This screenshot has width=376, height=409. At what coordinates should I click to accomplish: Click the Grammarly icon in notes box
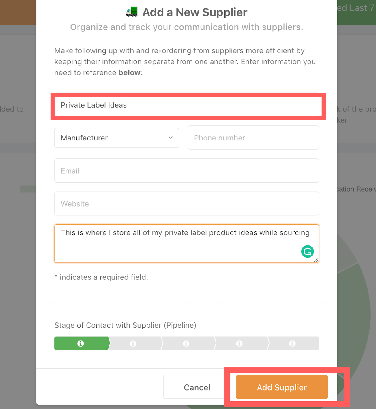[x=307, y=252]
